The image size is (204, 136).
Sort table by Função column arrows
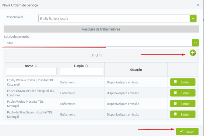87,66
